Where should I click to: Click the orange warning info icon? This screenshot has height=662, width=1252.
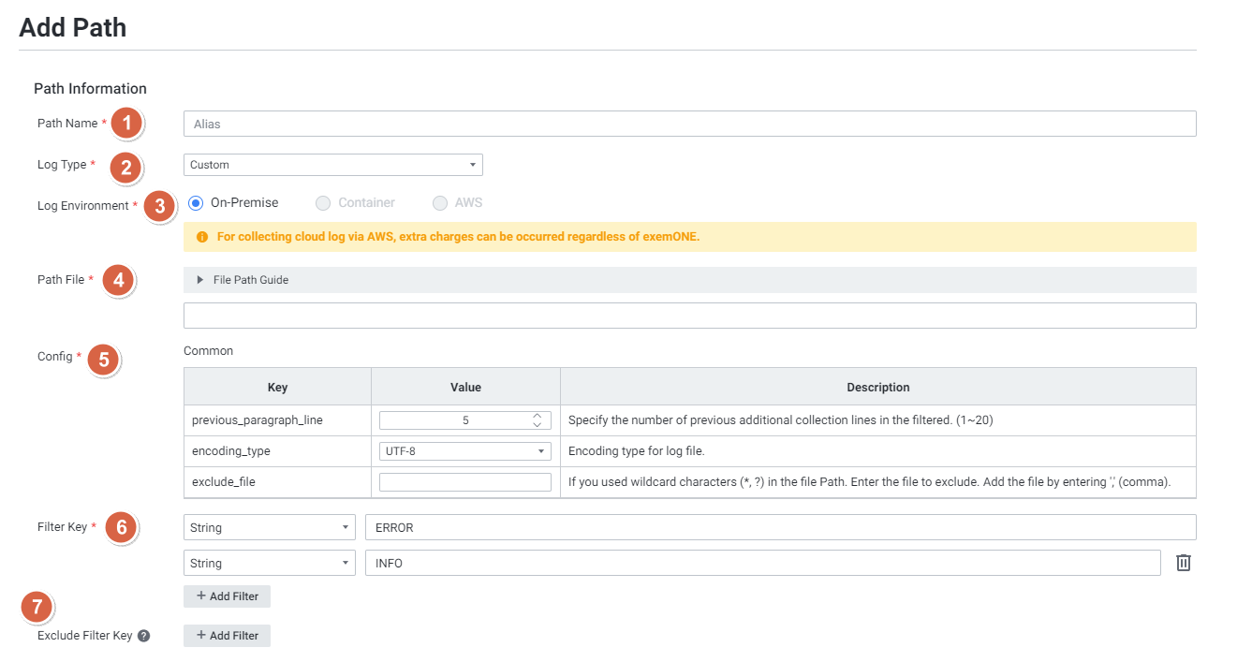point(202,237)
